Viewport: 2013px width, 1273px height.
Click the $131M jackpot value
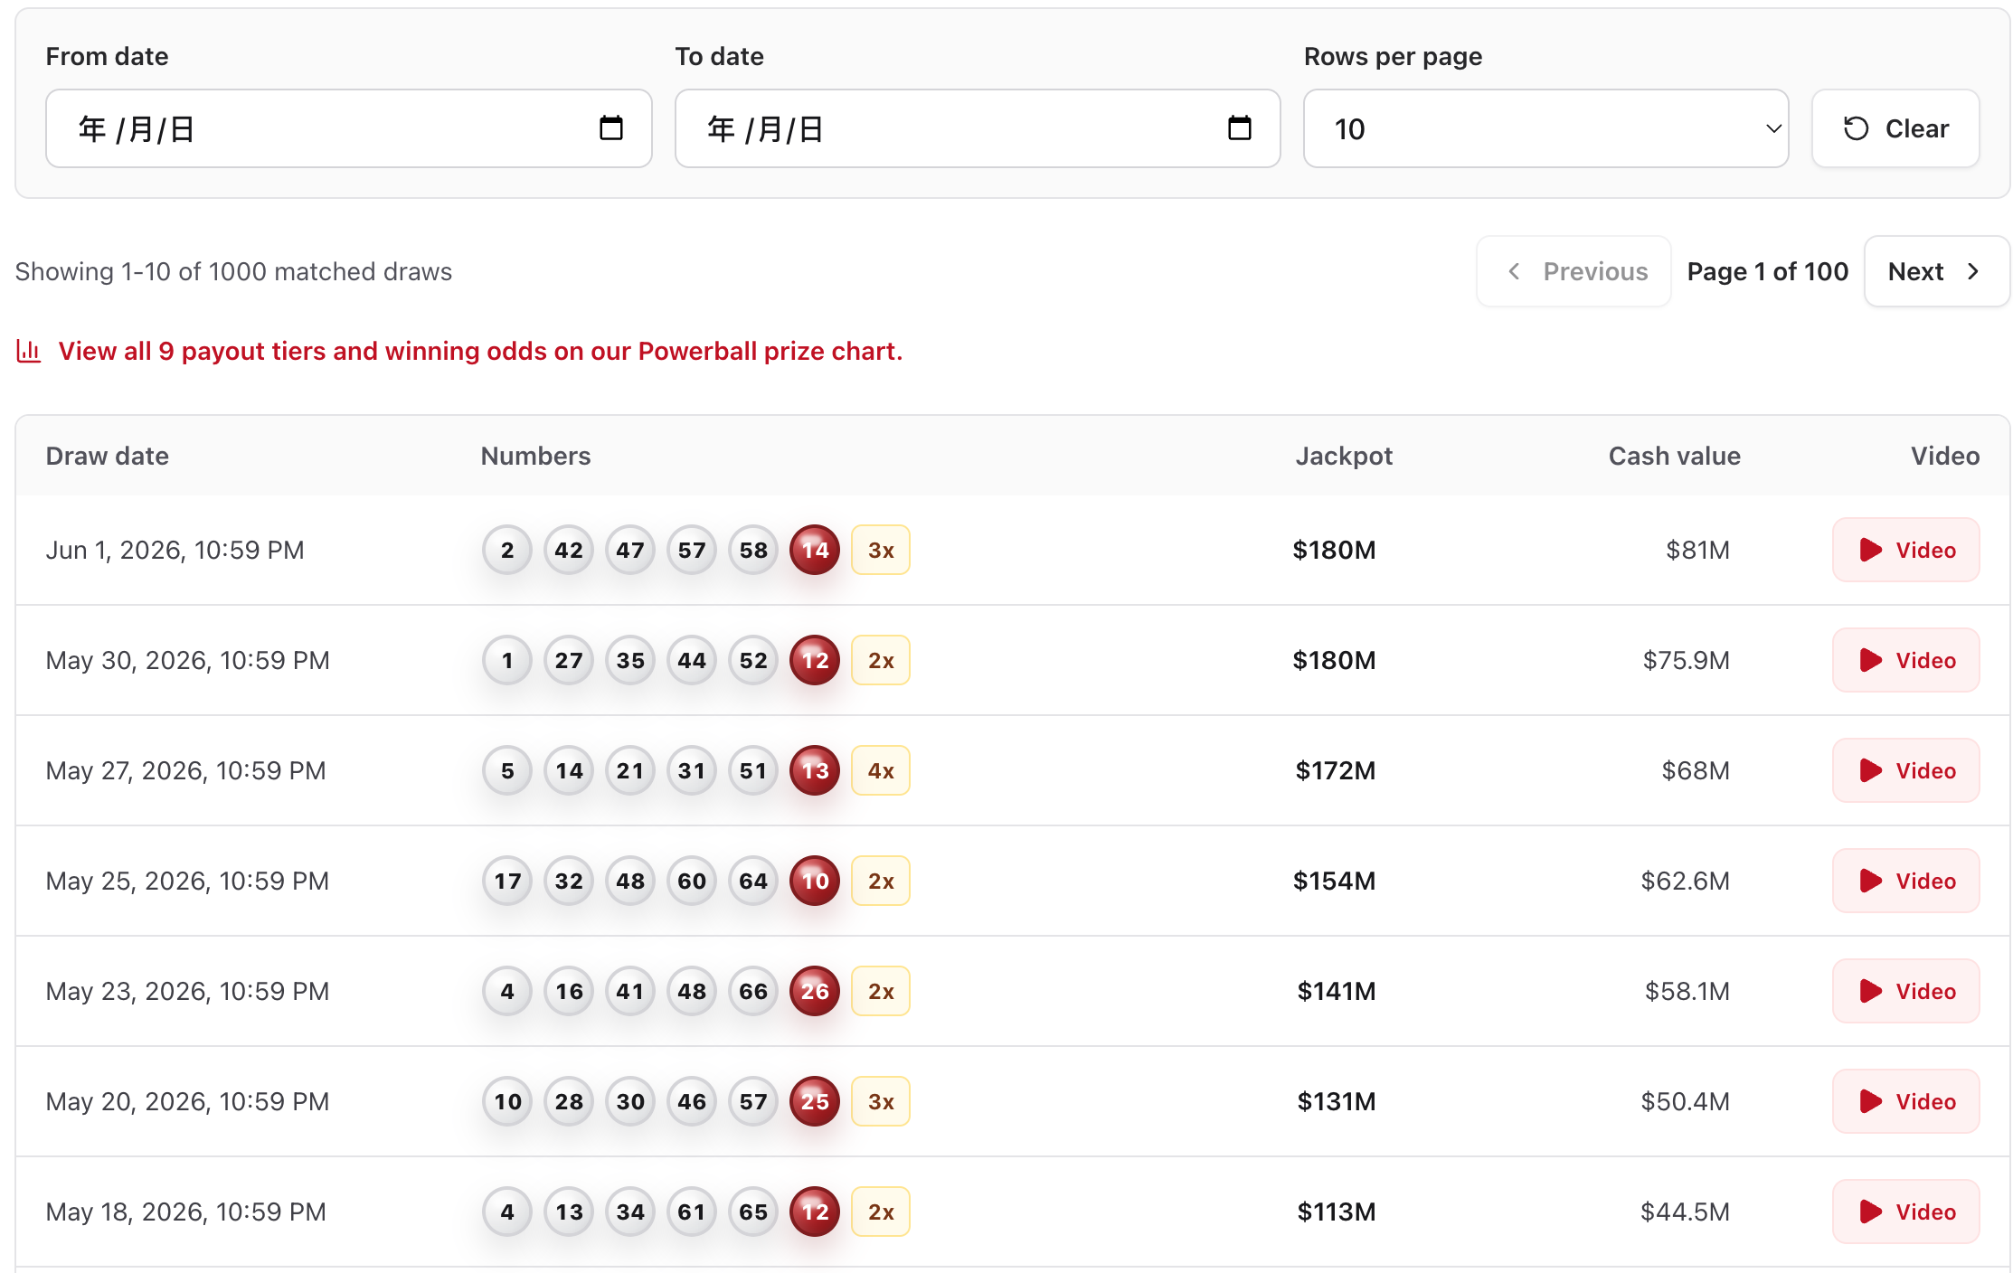click(1336, 1101)
